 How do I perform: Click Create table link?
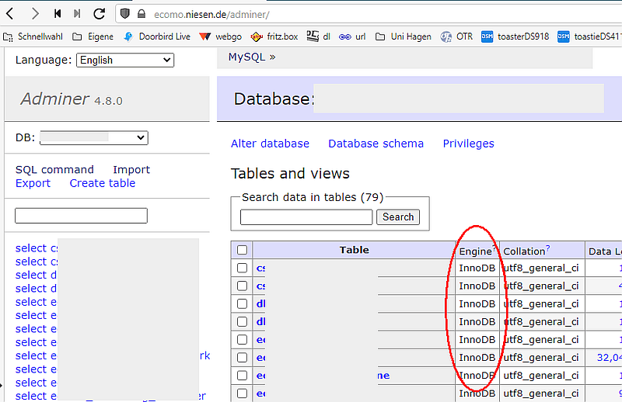click(x=103, y=183)
